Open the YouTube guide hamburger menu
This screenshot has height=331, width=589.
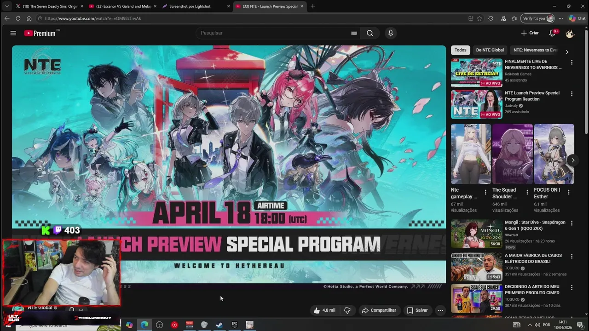tap(13, 33)
